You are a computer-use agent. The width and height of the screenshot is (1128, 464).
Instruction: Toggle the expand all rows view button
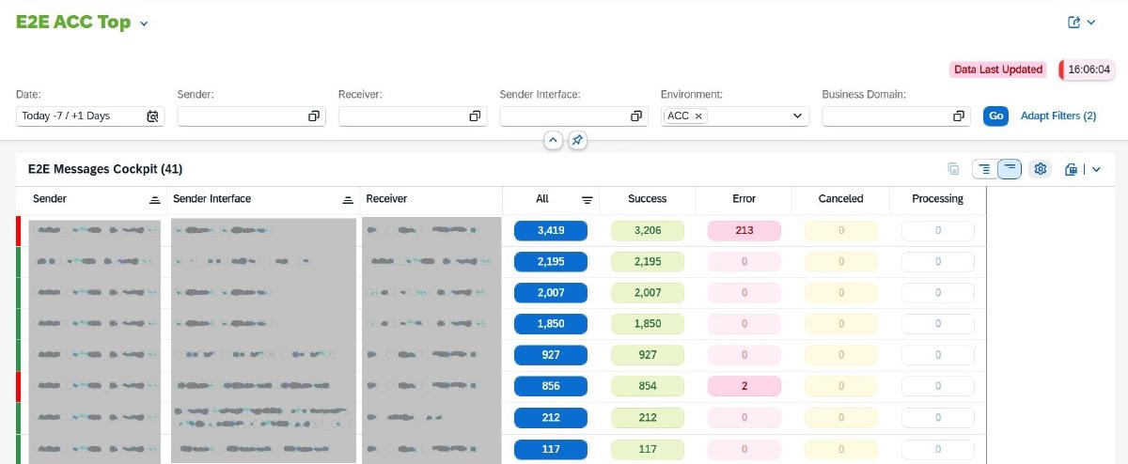[984, 169]
